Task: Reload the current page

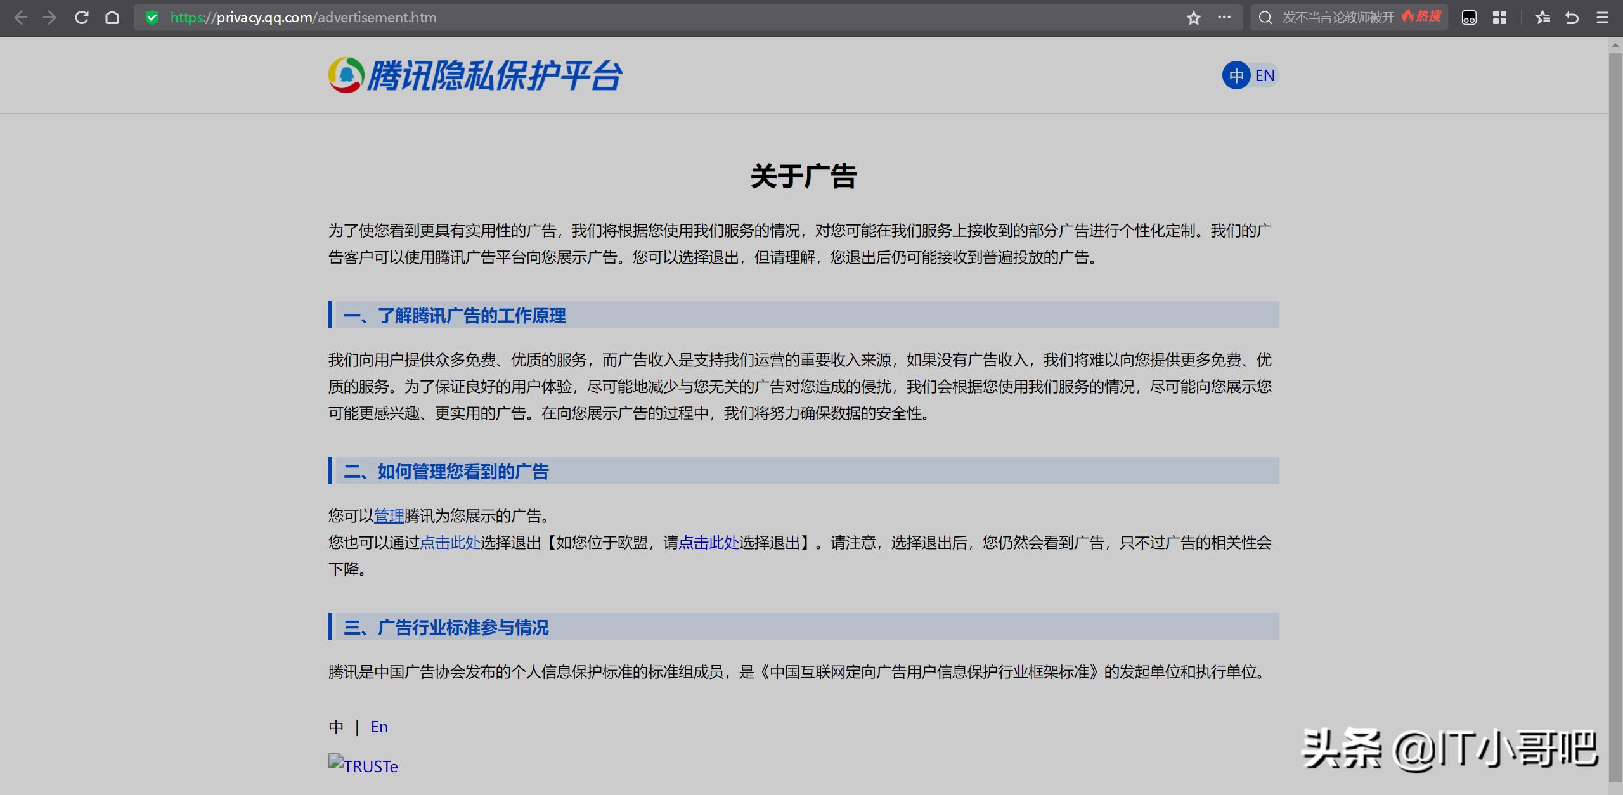Action: tap(82, 17)
